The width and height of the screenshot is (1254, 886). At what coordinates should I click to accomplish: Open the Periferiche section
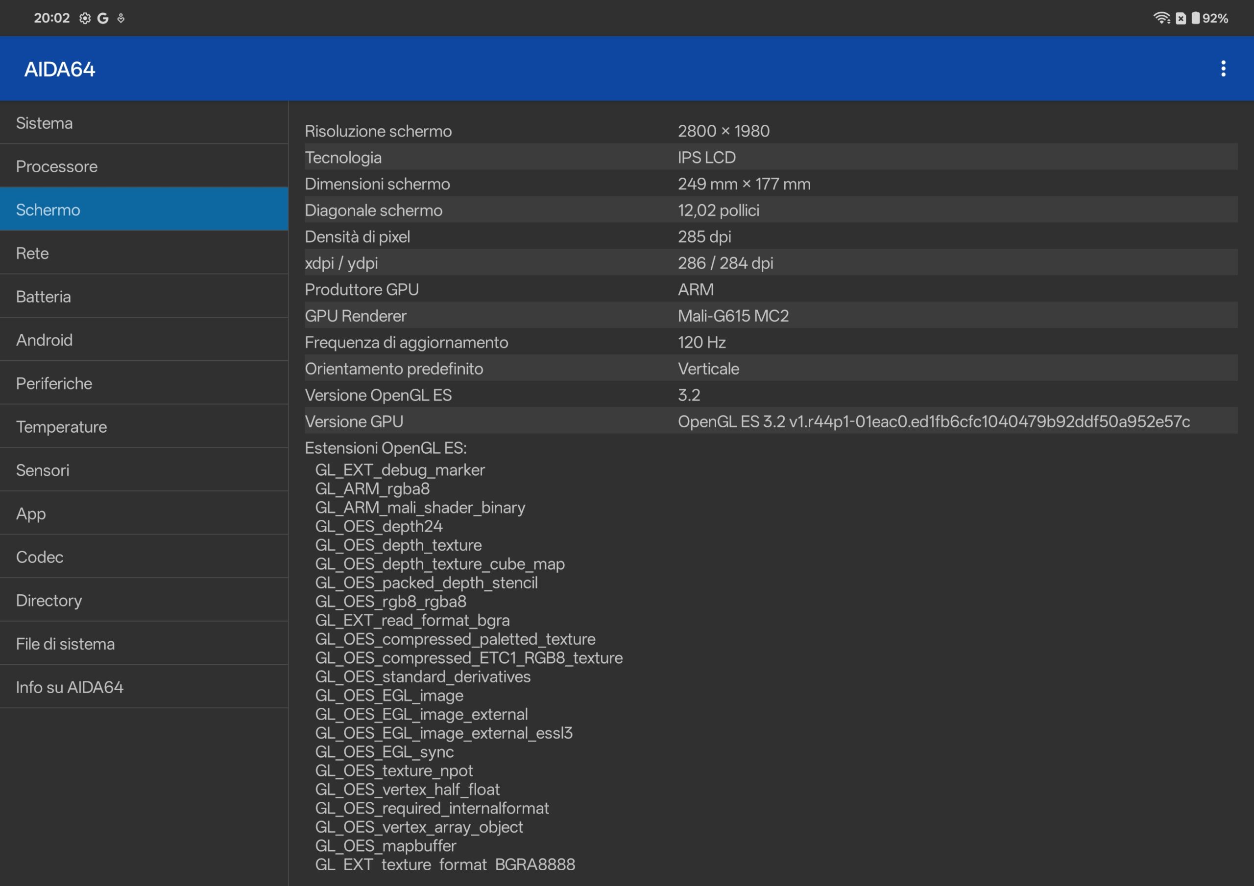point(144,383)
